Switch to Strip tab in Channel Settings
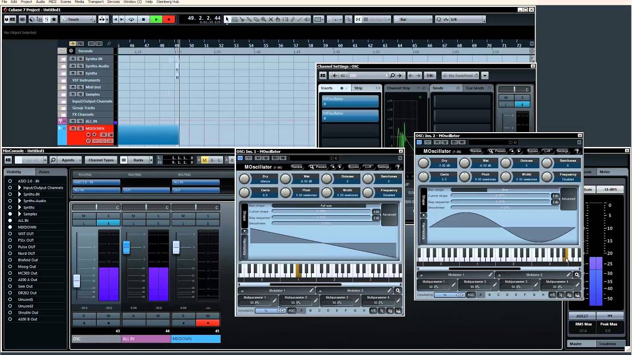 pyautogui.click(x=358, y=88)
